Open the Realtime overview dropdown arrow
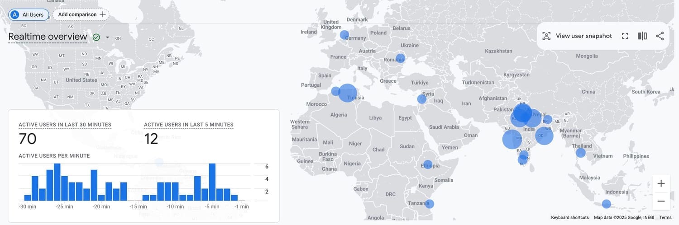The width and height of the screenshot is (679, 225). click(x=108, y=37)
